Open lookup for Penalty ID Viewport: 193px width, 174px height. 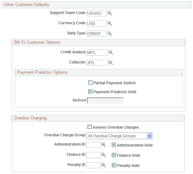(x=104, y=165)
